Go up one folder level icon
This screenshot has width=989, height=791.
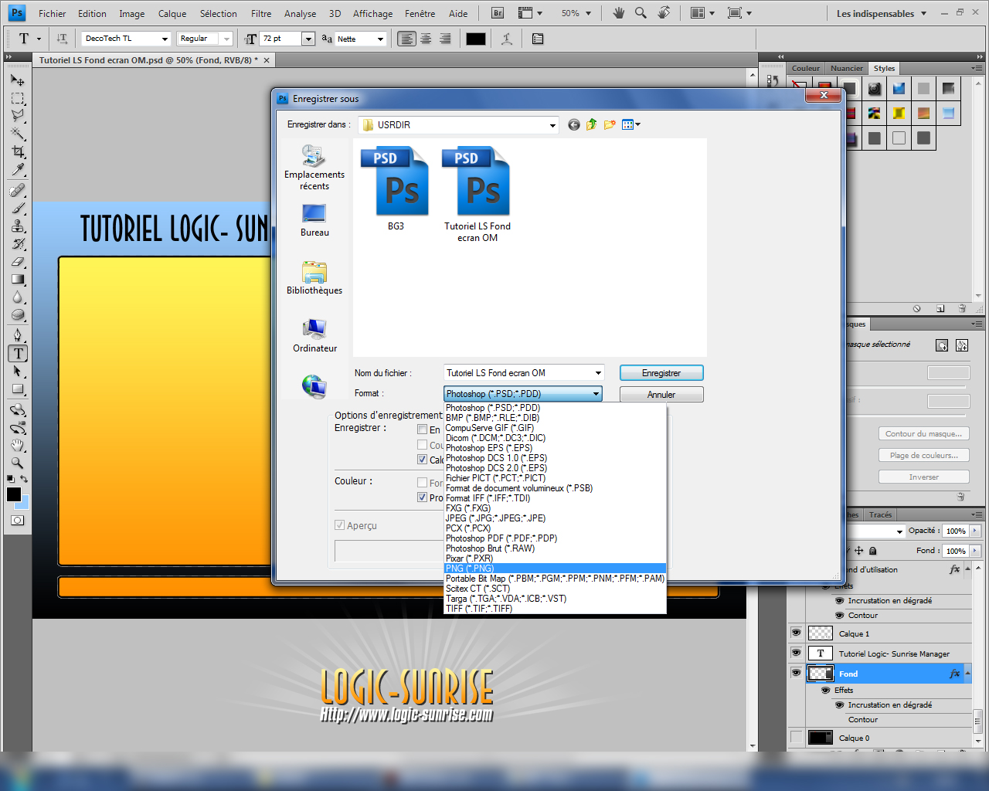pos(592,124)
